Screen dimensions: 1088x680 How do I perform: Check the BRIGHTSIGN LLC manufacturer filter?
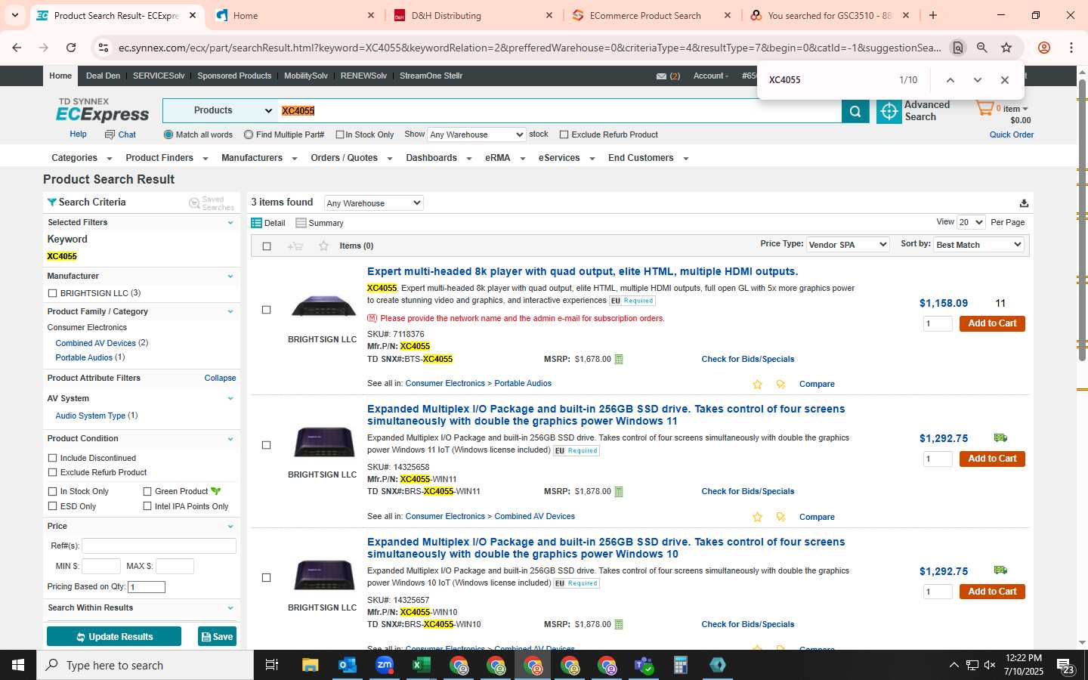[x=52, y=293]
